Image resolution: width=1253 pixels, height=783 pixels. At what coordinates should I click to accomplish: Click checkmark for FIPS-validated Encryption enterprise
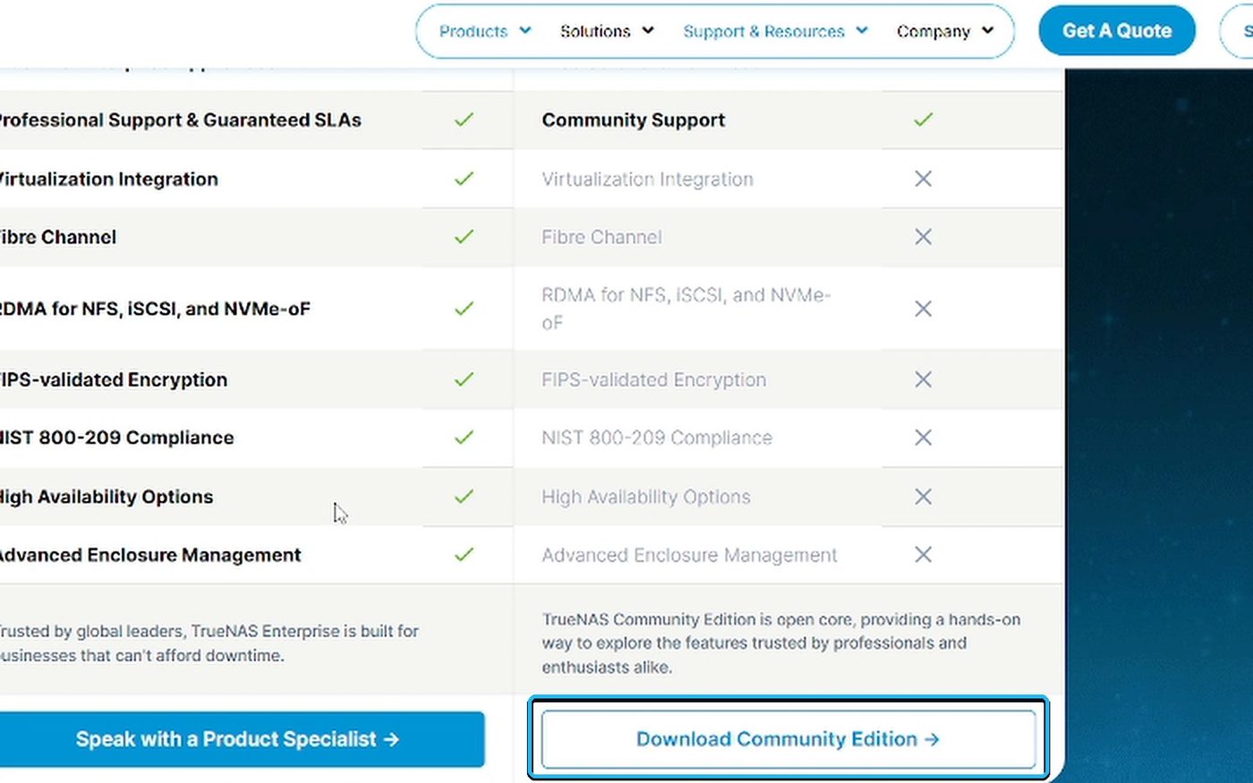pos(464,379)
